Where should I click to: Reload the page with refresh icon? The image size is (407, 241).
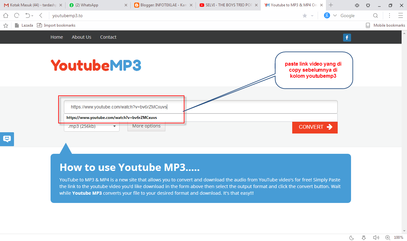17,16
